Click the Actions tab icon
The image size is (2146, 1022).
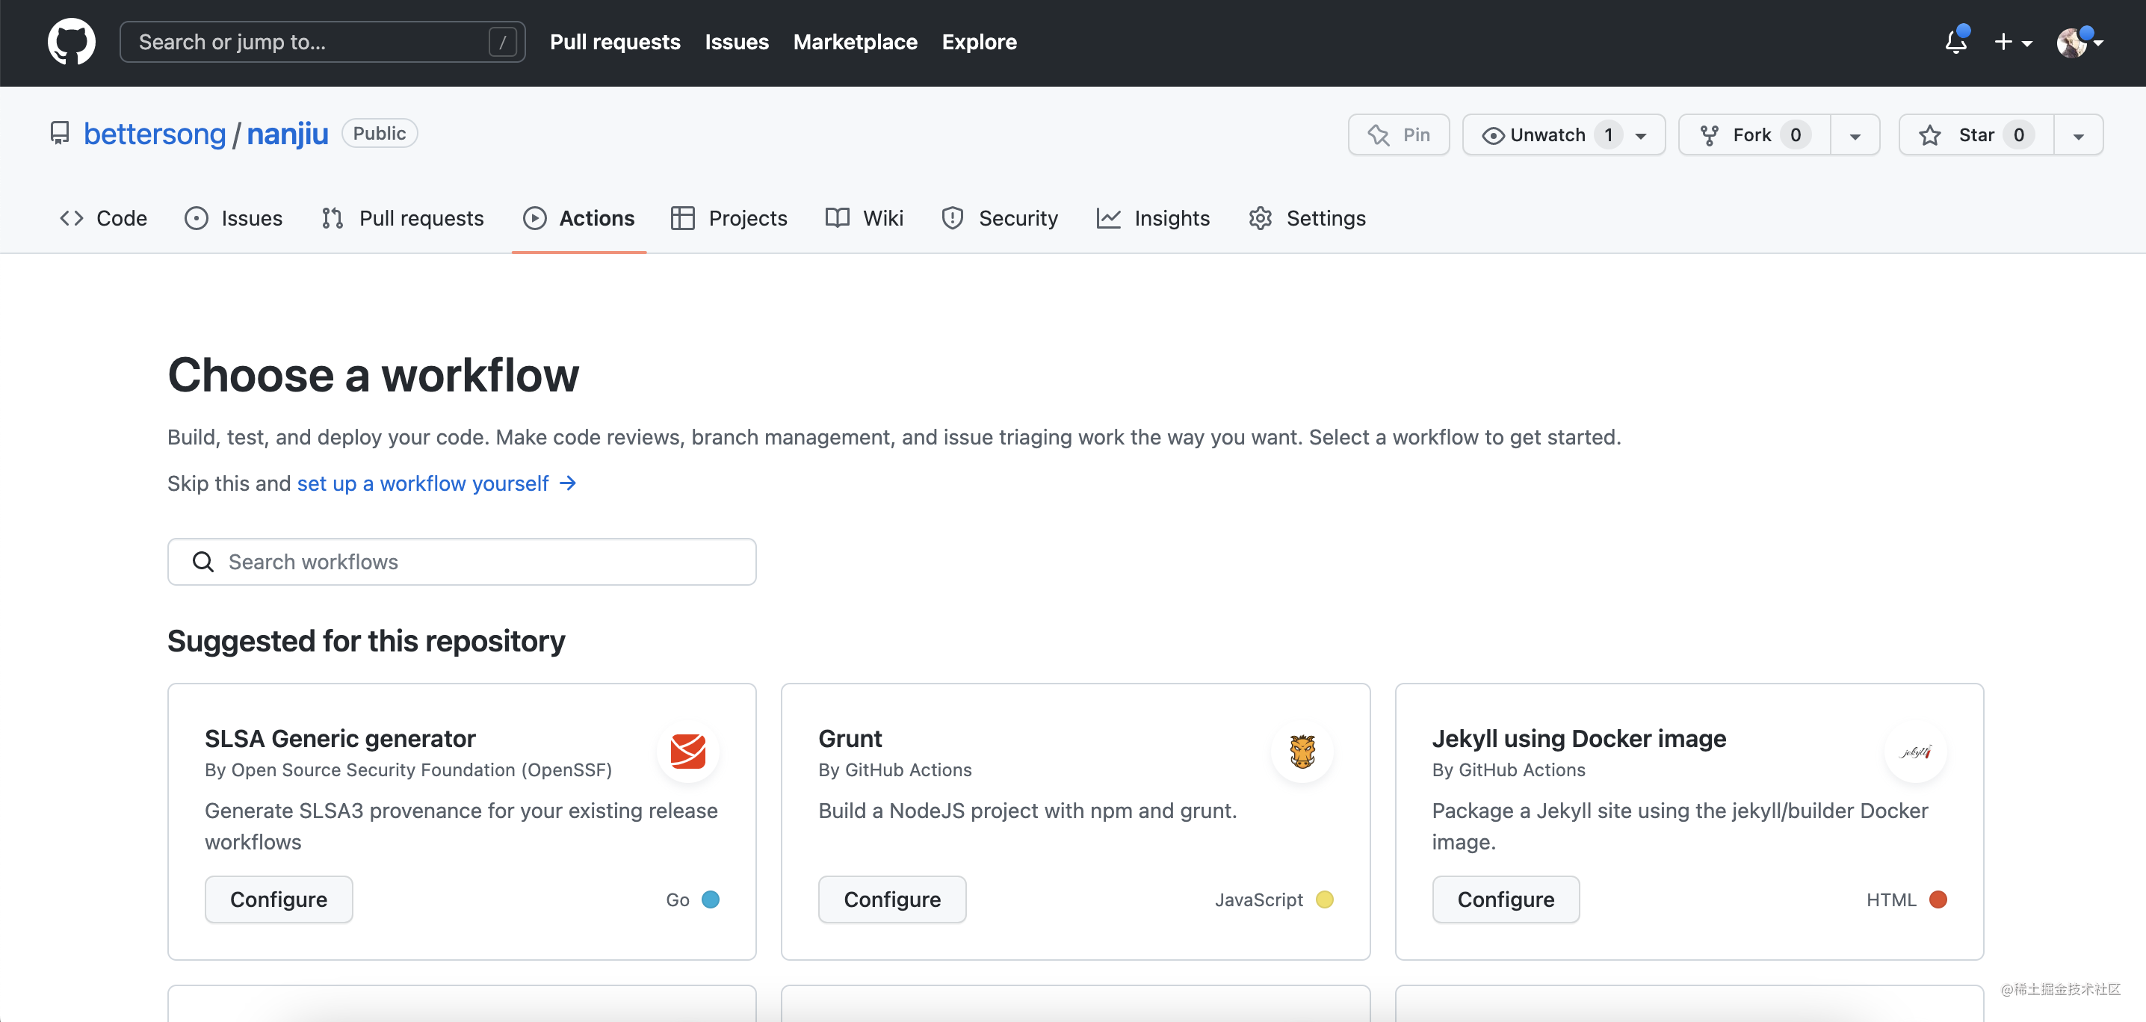[x=533, y=217]
